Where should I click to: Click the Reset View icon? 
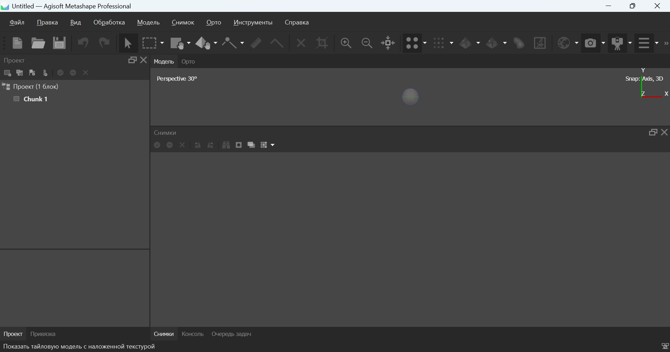(388, 43)
